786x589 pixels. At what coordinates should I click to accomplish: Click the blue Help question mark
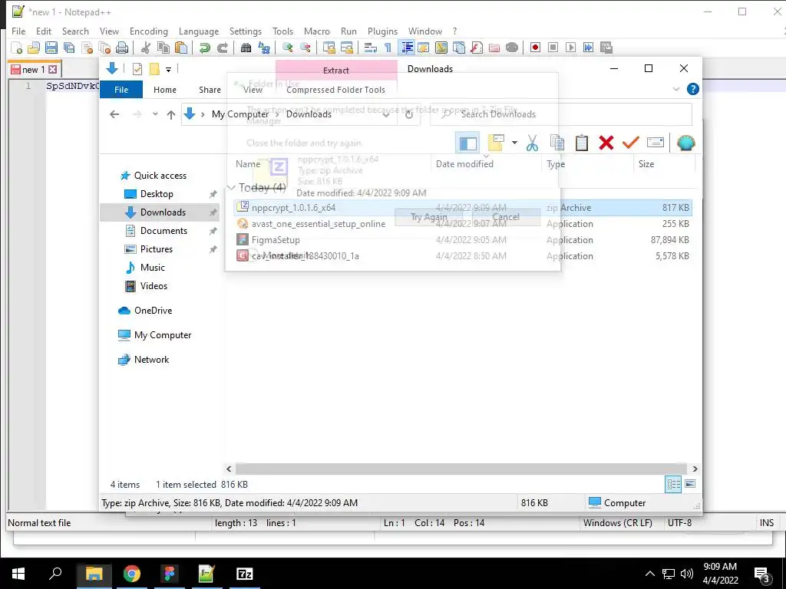click(x=693, y=89)
